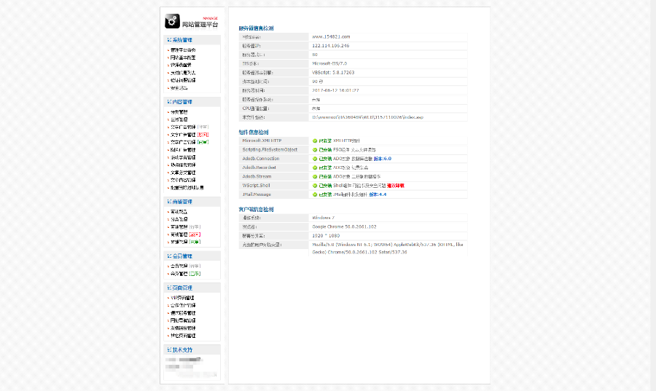
Task: Click green check icon in Adodb.Connection row
Action: [x=315, y=159]
